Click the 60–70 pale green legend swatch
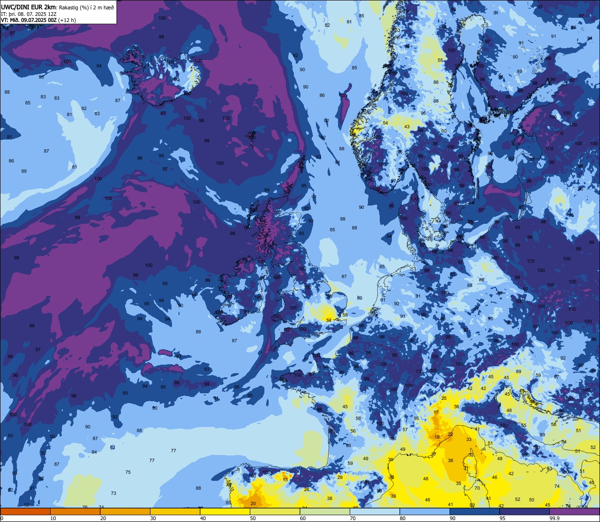This screenshot has width=600, height=522. (325, 511)
